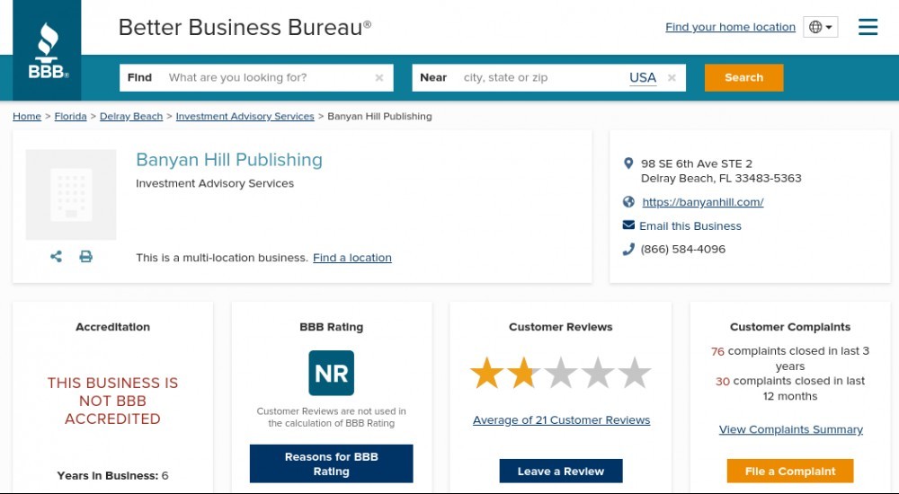Screen dimensions: 899x494
Task: Click the share icon
Action: pos(56,256)
